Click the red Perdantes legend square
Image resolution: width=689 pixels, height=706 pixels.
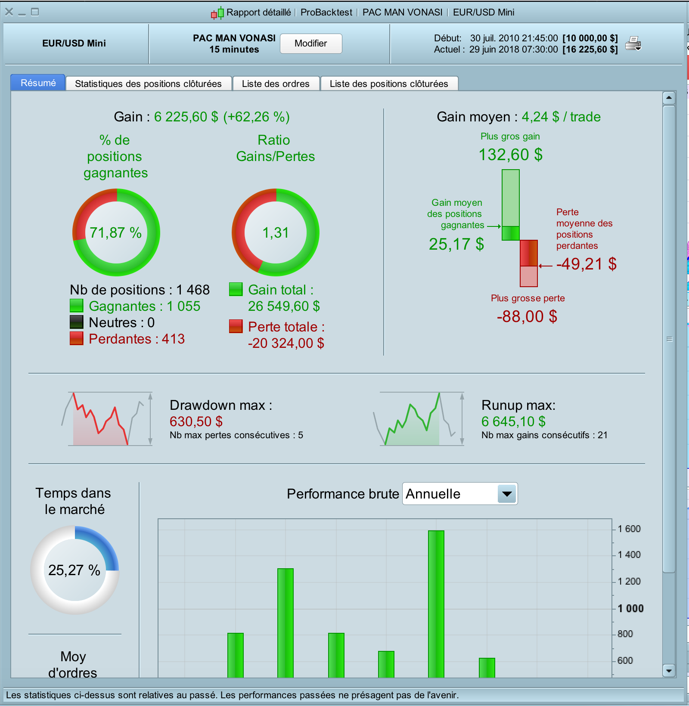tap(76, 338)
